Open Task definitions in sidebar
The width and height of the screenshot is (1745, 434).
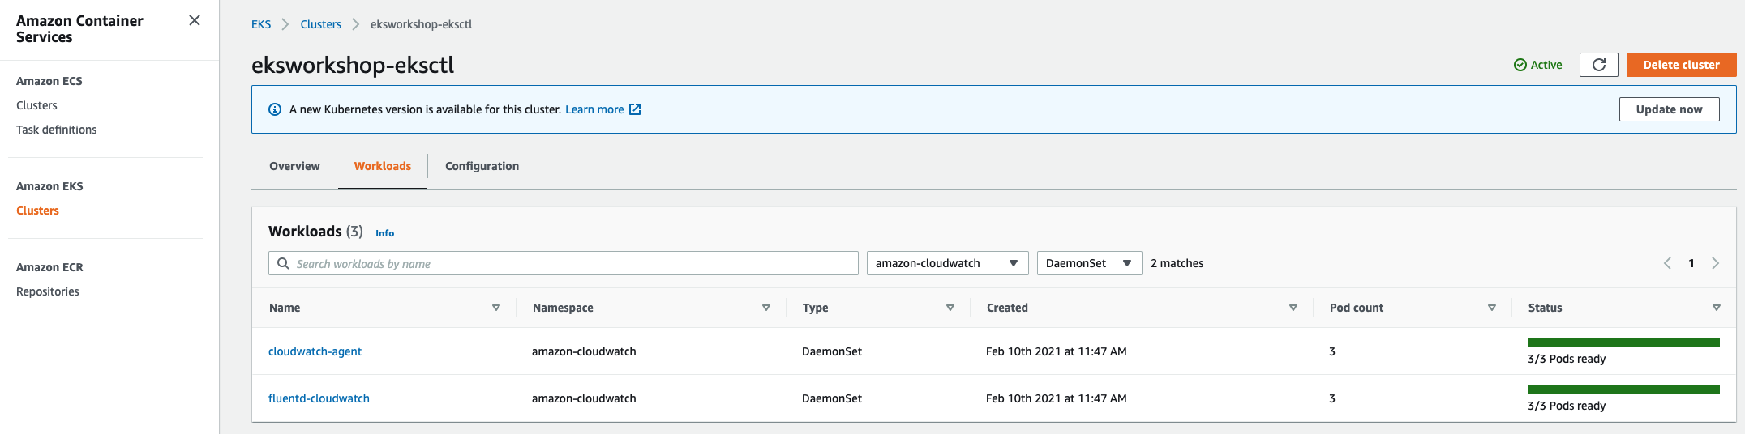[57, 130]
